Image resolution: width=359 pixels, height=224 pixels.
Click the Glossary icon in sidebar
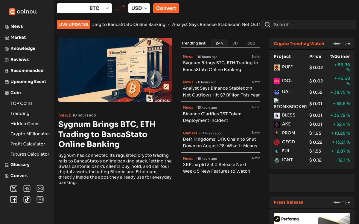pos(7,165)
